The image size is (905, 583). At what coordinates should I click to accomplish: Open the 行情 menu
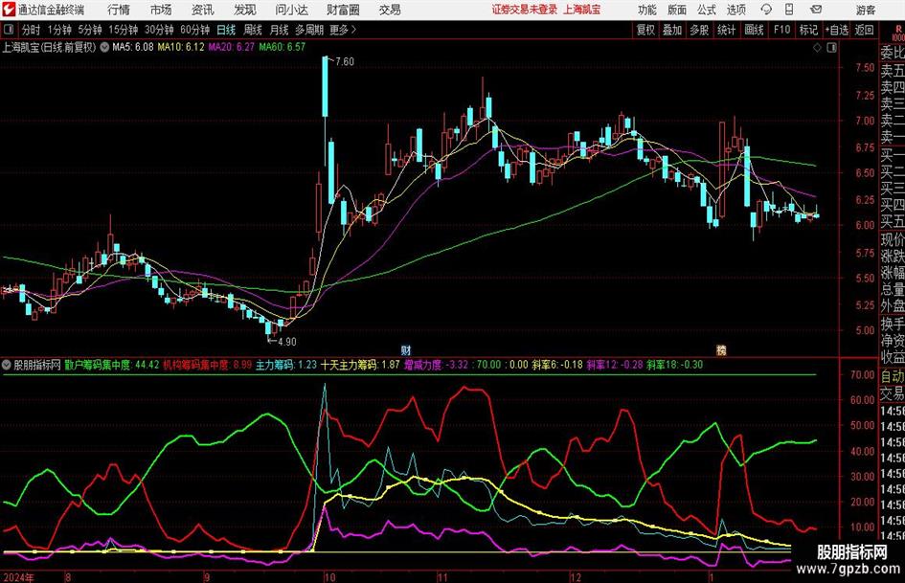[119, 10]
